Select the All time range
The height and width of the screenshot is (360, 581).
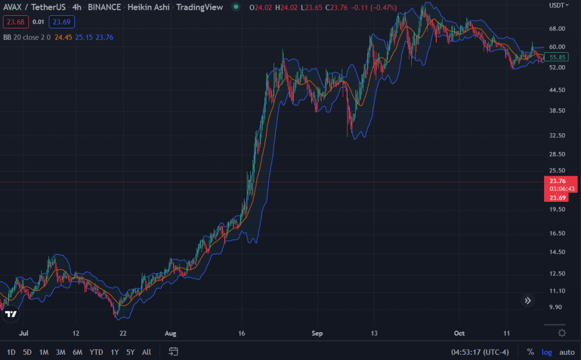[x=146, y=352]
